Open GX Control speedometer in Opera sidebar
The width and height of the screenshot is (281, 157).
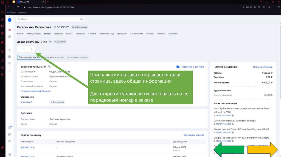click(x=2, y=12)
